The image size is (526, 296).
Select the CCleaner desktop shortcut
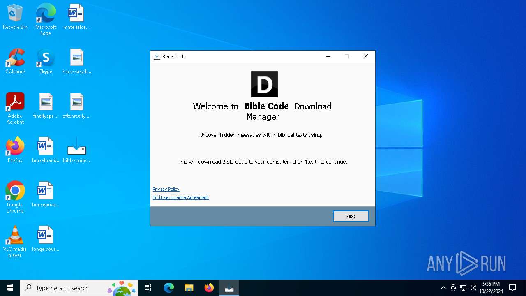coord(15,62)
